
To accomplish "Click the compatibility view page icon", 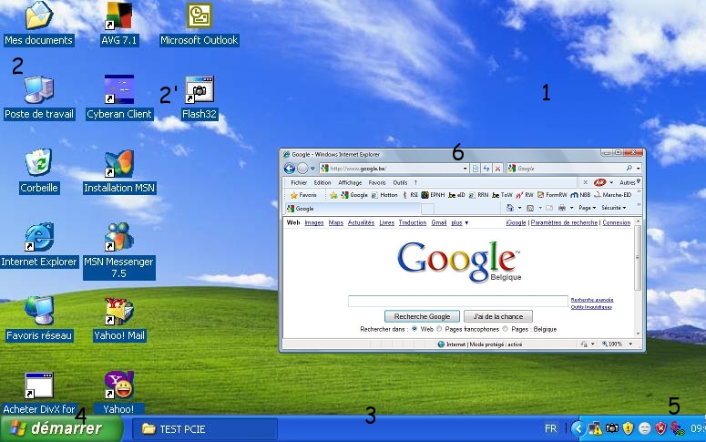I will pos(475,169).
